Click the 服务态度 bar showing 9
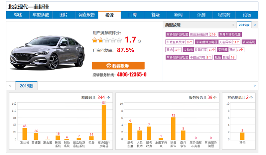Viewport: 266px width, 155px height. 130,131
